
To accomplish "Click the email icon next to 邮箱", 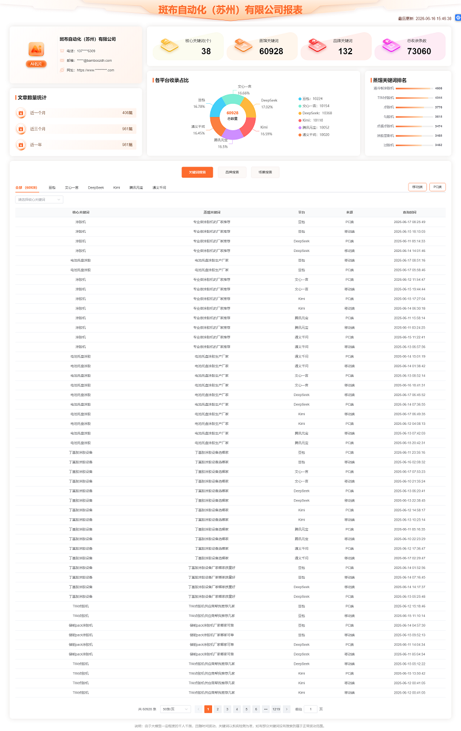I will (x=62, y=60).
